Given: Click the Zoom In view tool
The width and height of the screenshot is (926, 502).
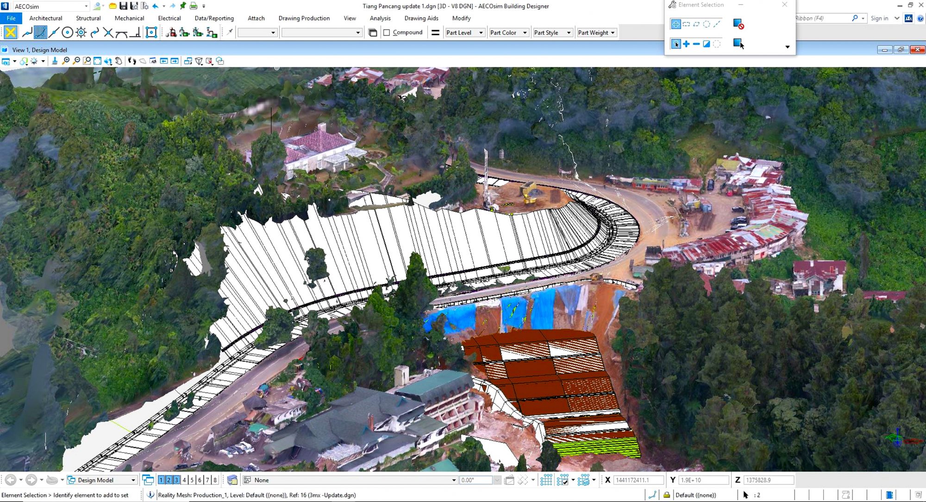Looking at the screenshot, I should (66, 61).
